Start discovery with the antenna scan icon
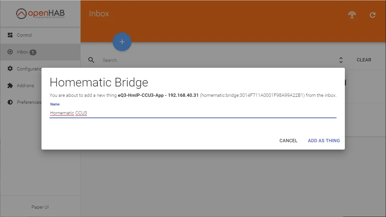386x217 pixels. pos(352,15)
